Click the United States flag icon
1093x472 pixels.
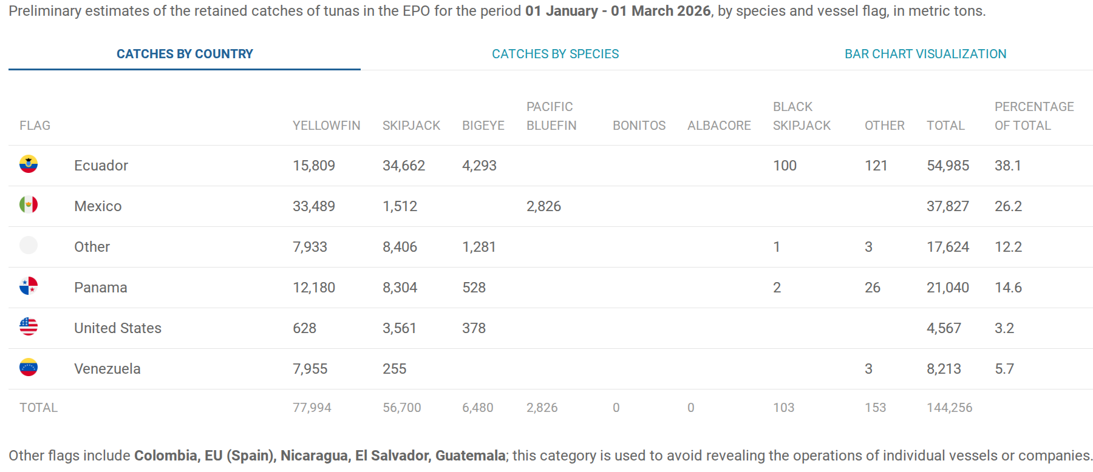coord(29,326)
